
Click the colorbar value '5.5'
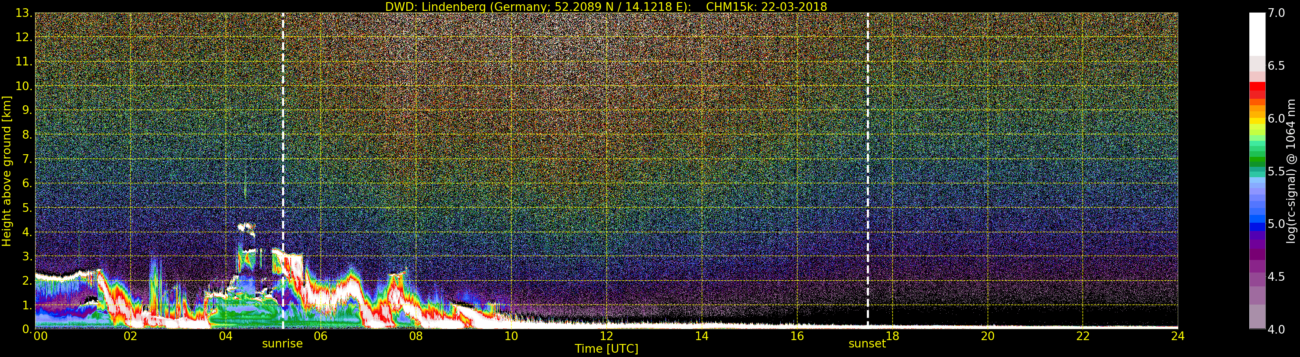pyautogui.click(x=1276, y=171)
